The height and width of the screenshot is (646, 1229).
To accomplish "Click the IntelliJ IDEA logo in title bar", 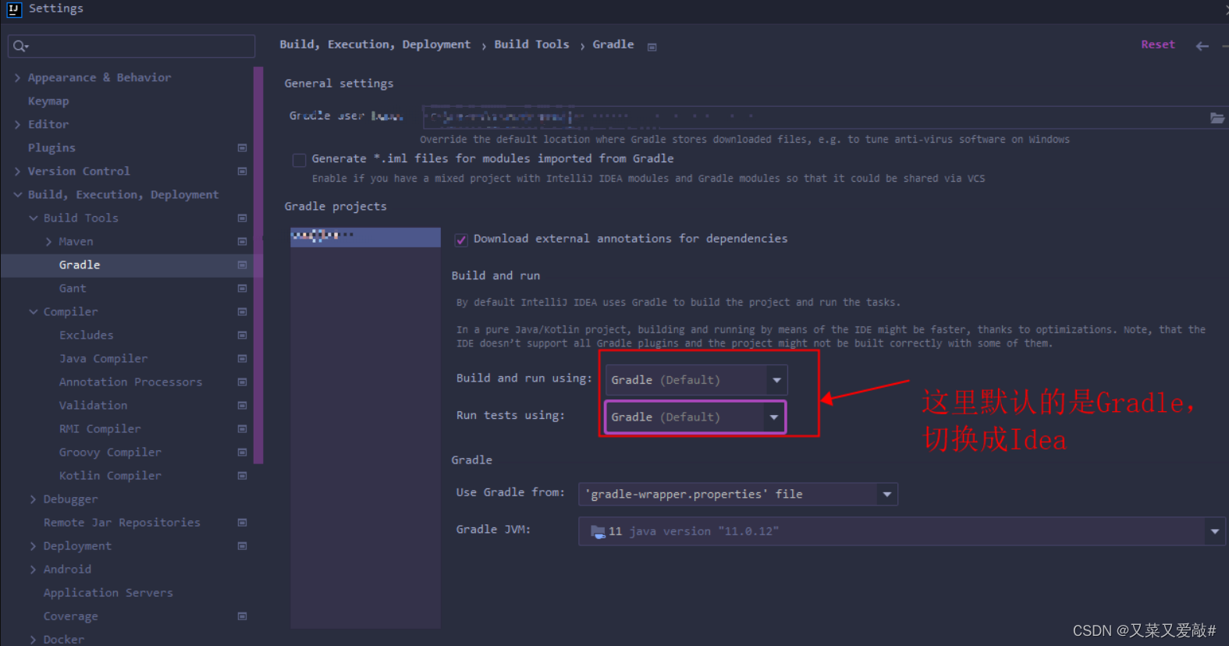I will [13, 9].
